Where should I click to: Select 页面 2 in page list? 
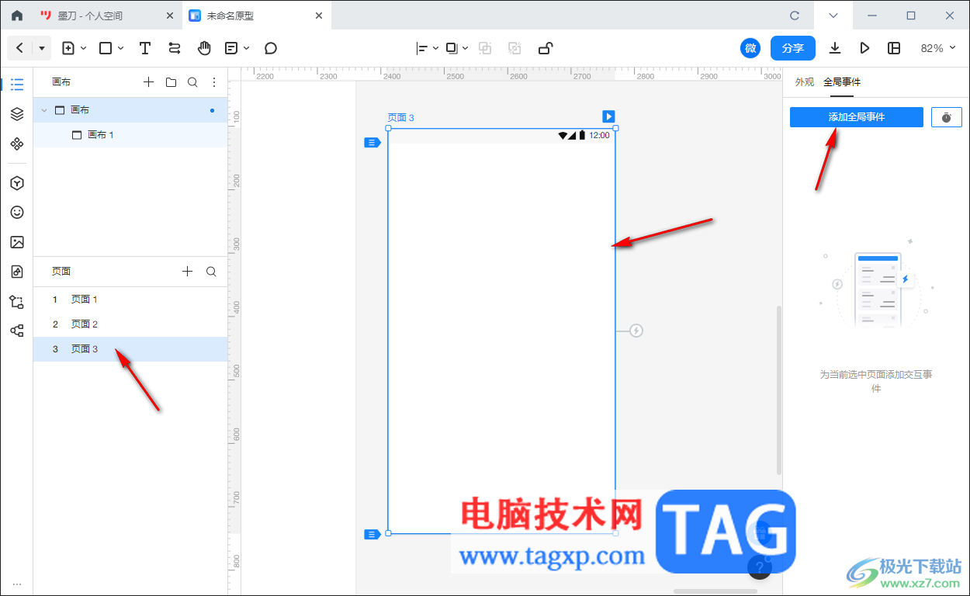coord(130,324)
